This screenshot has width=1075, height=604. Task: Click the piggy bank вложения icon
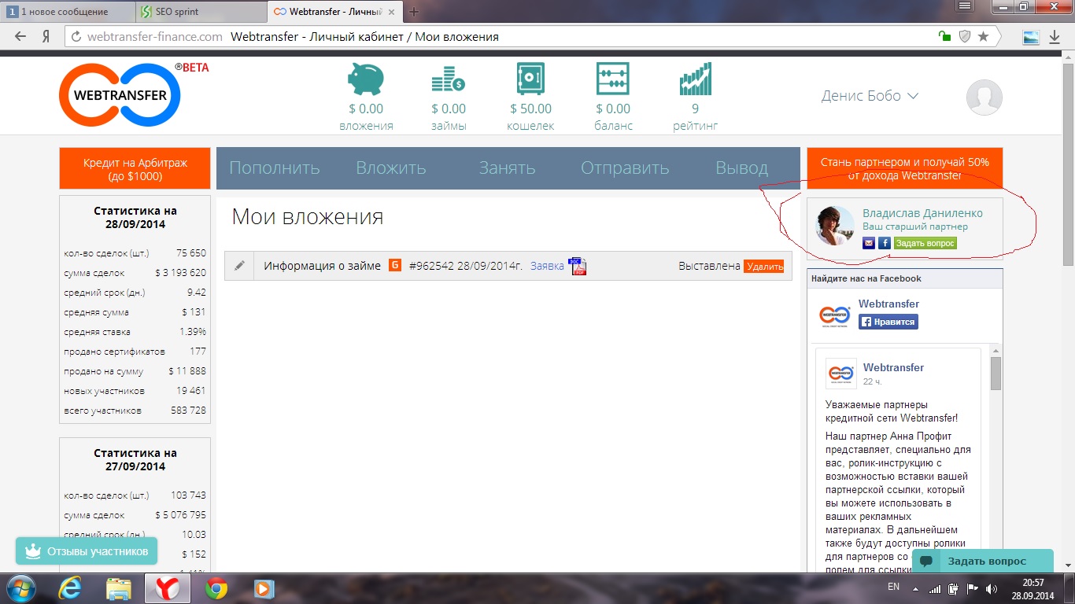(x=366, y=79)
